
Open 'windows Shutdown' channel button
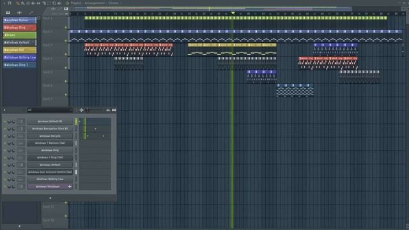50,187
